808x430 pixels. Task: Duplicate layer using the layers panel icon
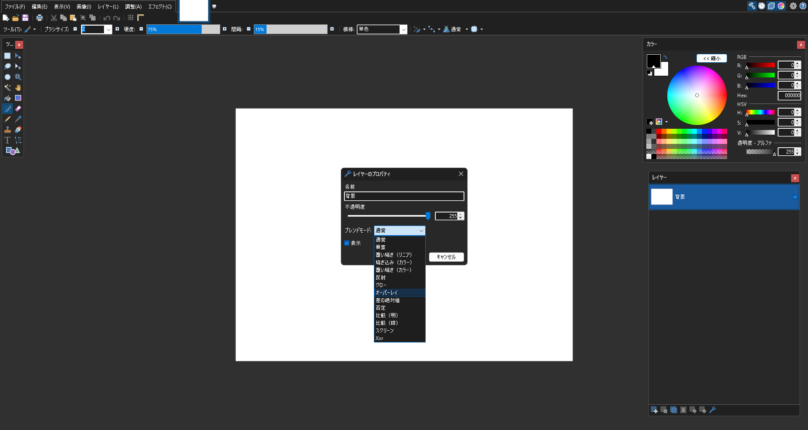674,410
